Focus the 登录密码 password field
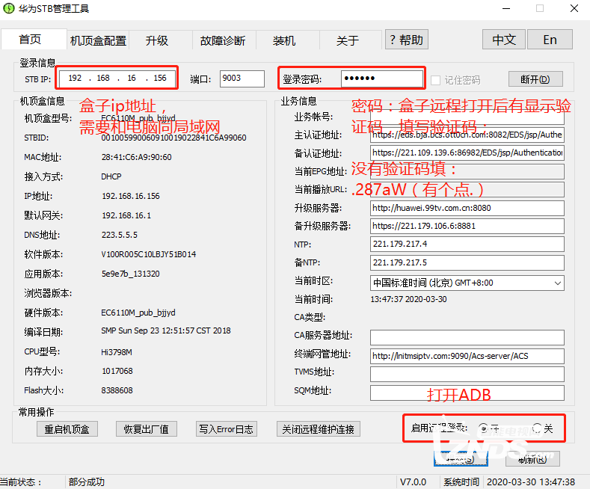Image resolution: width=590 pixels, height=489 pixels. tap(382, 79)
